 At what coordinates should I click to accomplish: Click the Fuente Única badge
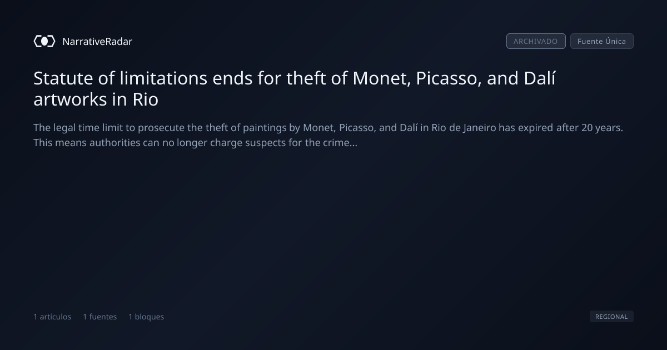coord(601,41)
